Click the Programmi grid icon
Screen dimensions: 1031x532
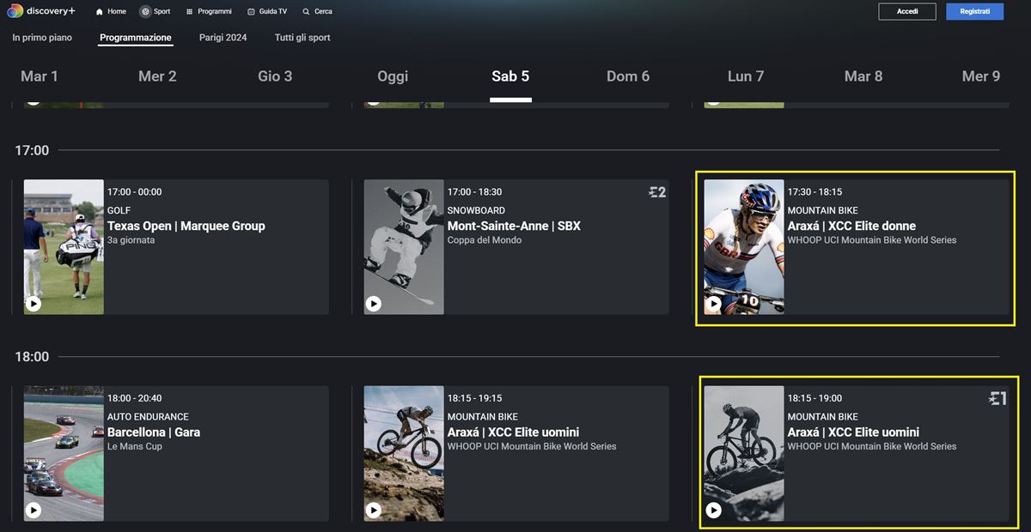[190, 12]
